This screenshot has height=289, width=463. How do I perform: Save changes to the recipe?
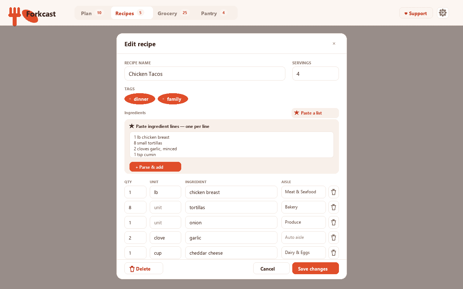315,268
